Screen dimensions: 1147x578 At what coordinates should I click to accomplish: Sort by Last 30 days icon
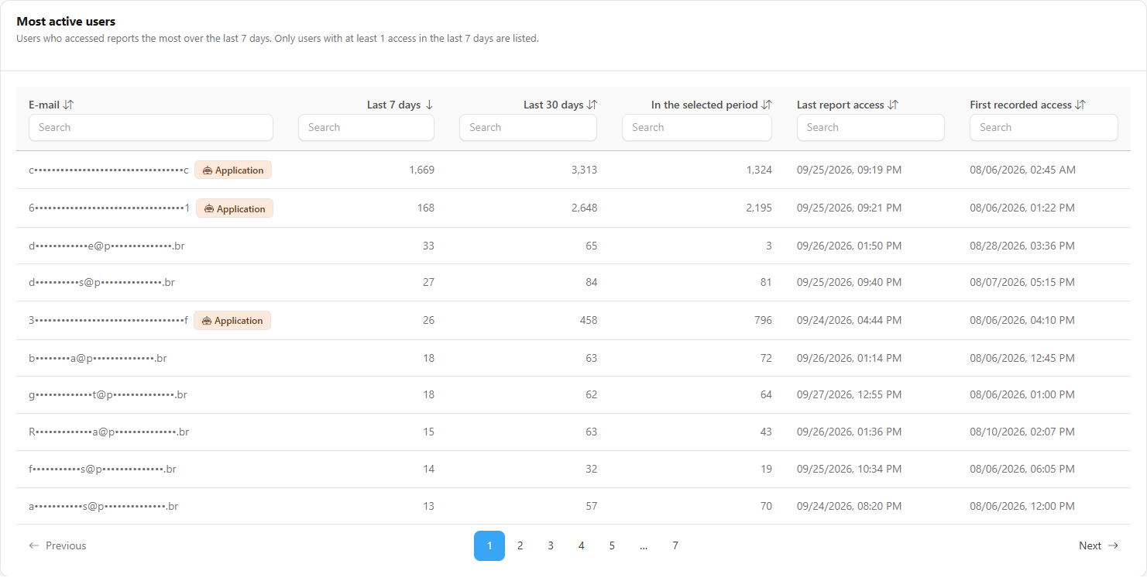pyautogui.click(x=592, y=105)
